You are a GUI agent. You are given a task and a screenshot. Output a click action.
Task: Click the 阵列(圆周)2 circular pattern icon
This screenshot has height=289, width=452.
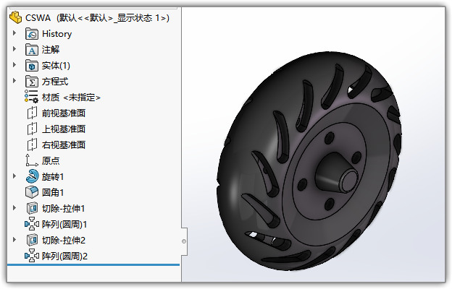pos(32,256)
